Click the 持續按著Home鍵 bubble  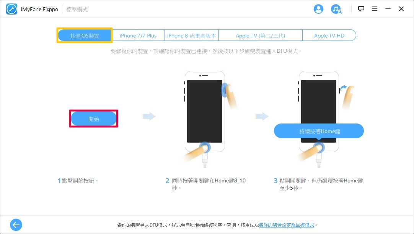[x=319, y=131]
